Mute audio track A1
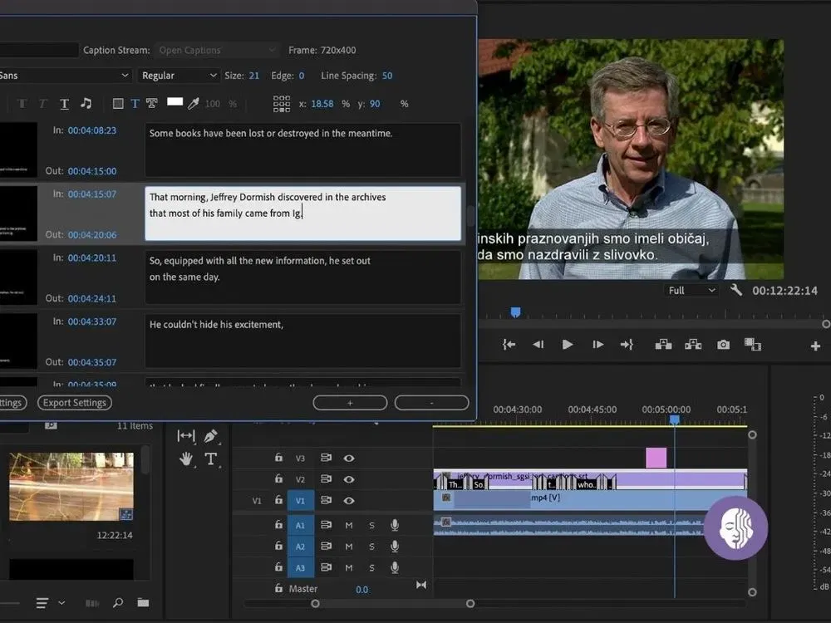 click(x=349, y=526)
